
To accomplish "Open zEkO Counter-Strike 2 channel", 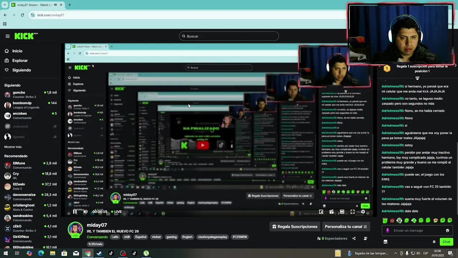I will coord(30,228).
